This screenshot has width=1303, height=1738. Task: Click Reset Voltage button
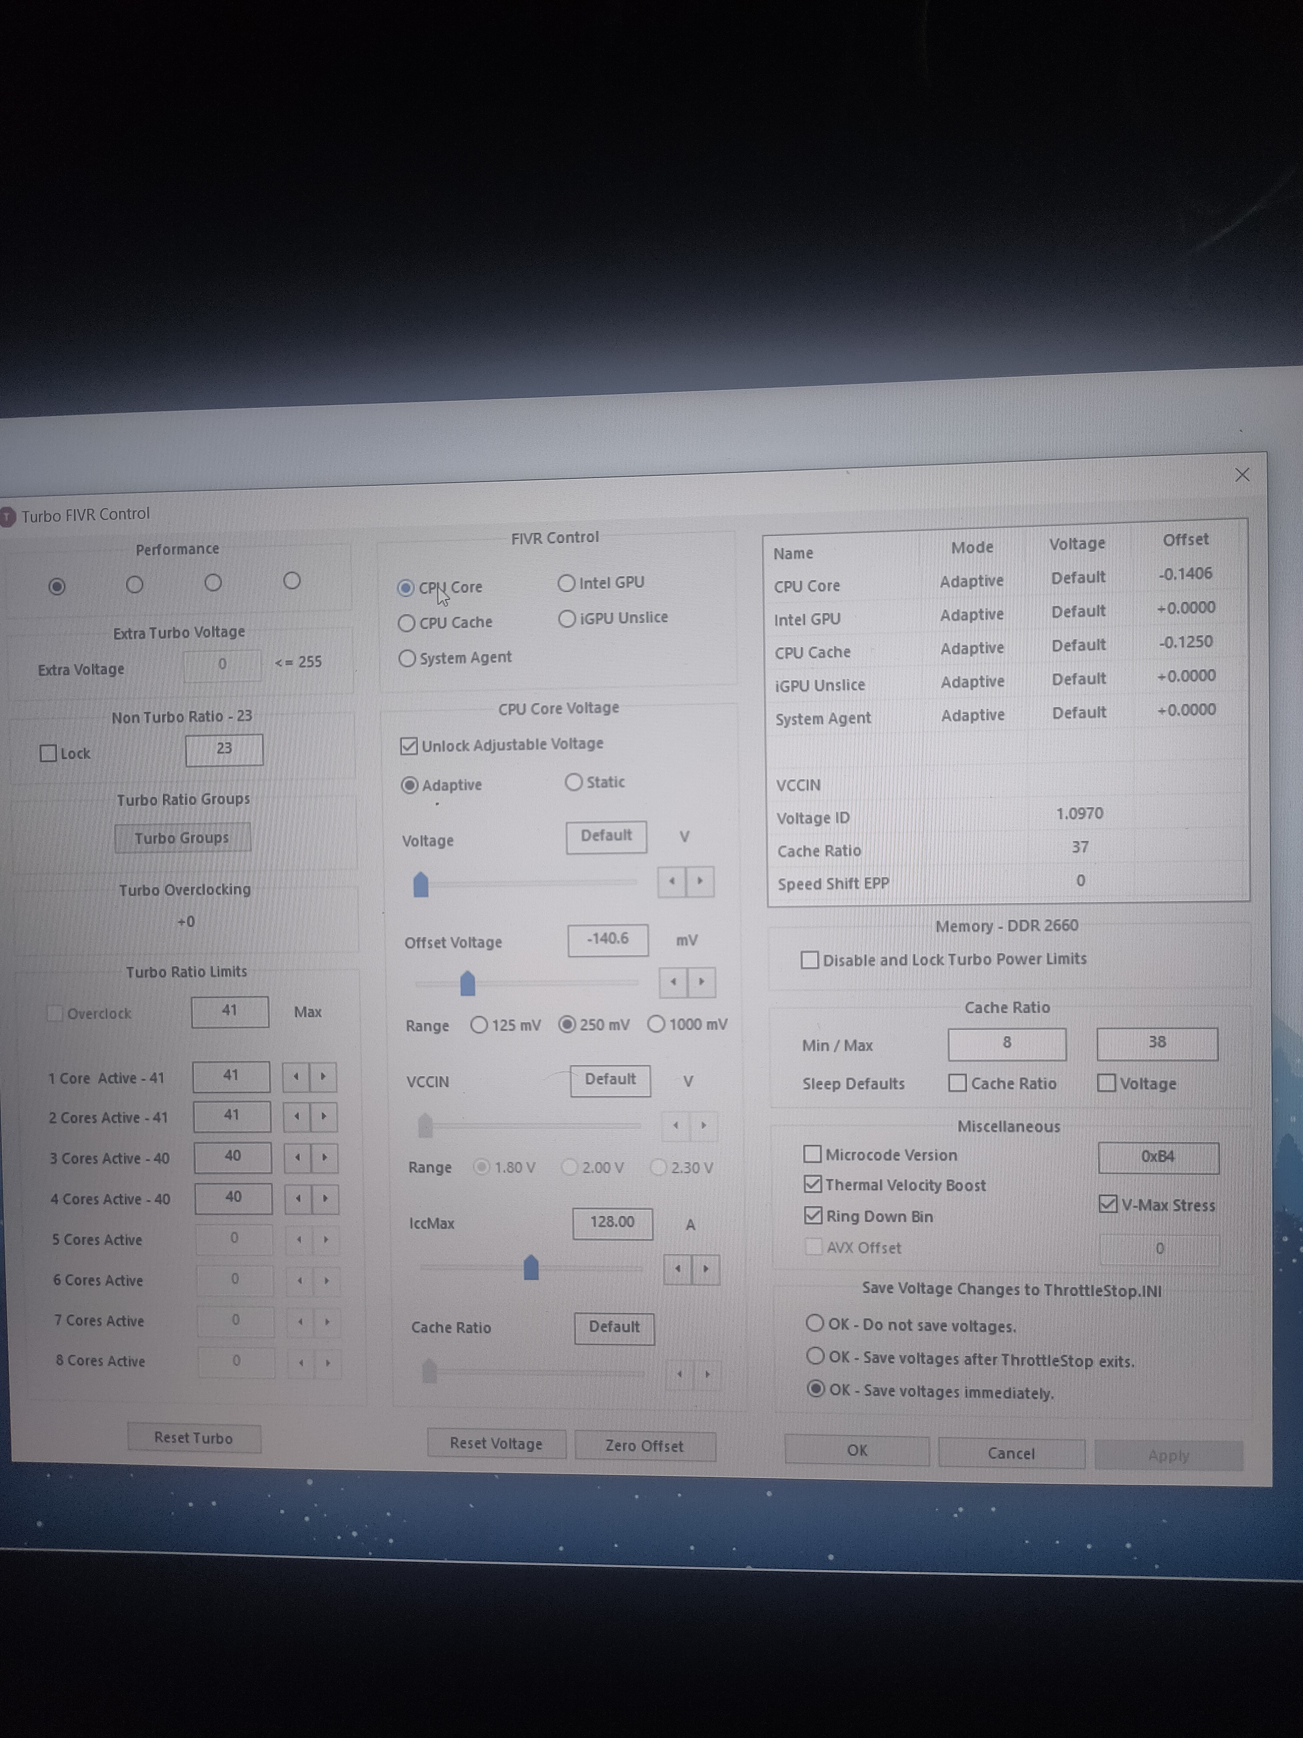coord(496,1443)
